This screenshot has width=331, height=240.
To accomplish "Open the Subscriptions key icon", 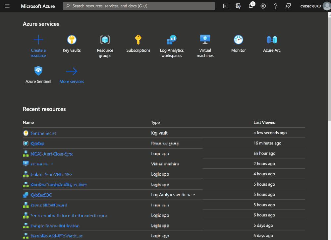I will (138, 39).
